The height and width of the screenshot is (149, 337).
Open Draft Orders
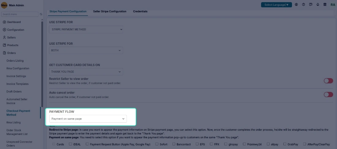pos(14,91)
